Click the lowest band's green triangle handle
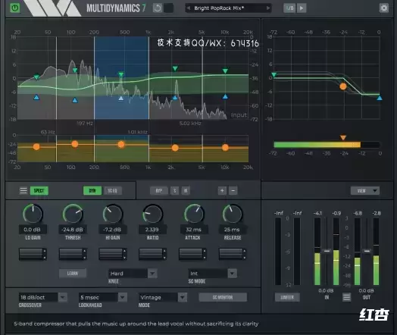 click(x=36, y=77)
